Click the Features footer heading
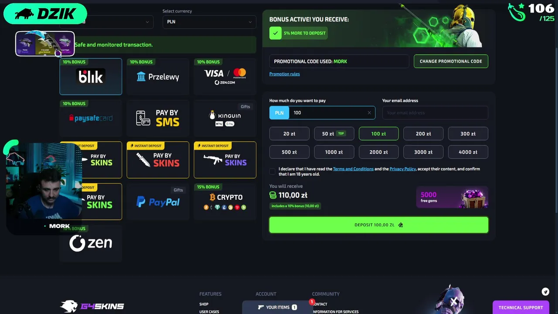558x314 pixels. (211, 294)
